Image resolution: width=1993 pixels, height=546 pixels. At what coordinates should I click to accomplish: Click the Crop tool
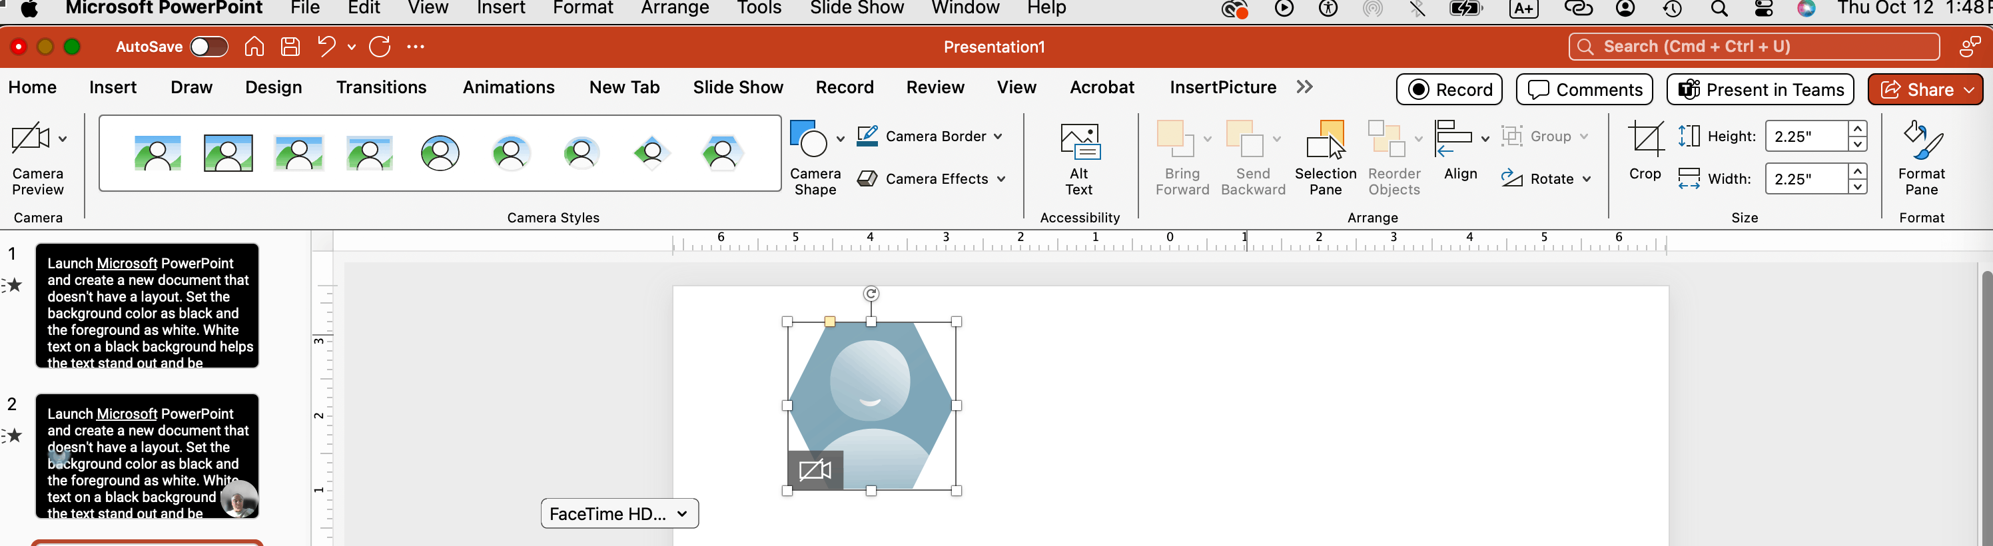(x=1645, y=150)
